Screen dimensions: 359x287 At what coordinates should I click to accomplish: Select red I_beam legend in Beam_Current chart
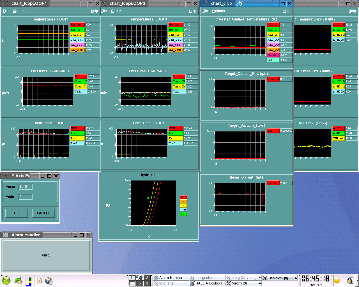[273, 183]
